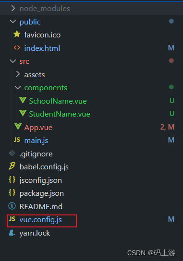Collapse the src folder chevron
This screenshot has height=261, width=183.
[13, 61]
